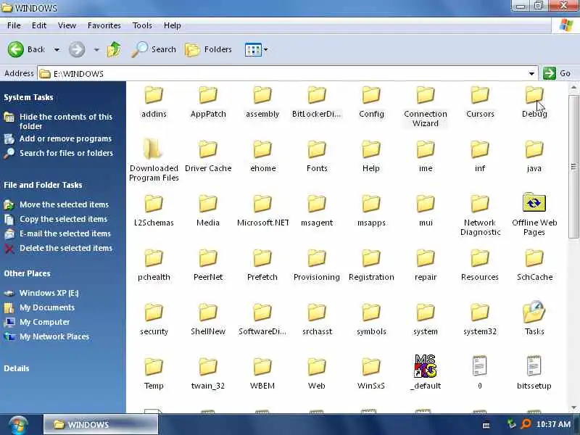Open the Start menu orb
Viewport: 580px width, 435px height.
tap(19, 426)
